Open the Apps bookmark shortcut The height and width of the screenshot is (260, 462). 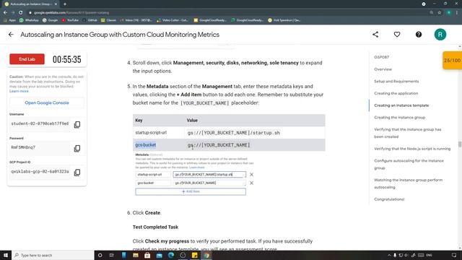(9, 20)
